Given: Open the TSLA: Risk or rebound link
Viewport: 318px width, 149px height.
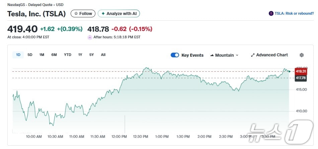Looking at the screenshot, I should (x=294, y=14).
